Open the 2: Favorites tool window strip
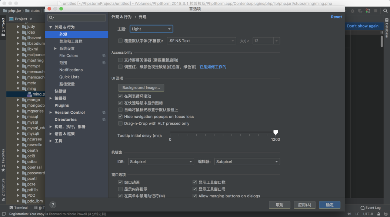The image size is (390, 217). coord(3,161)
